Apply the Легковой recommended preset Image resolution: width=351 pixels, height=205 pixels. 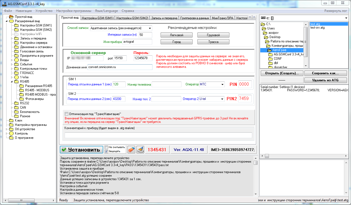(x=177, y=35)
